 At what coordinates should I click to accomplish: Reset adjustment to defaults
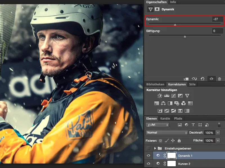point(202,79)
